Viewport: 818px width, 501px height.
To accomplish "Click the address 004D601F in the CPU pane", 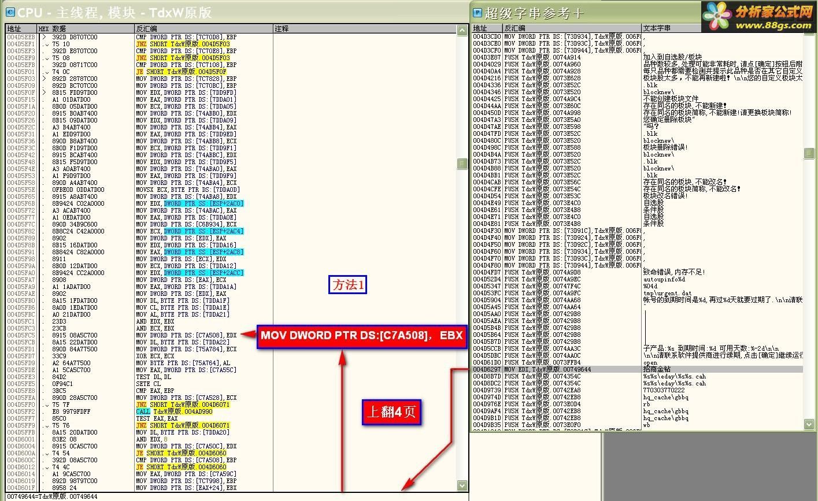I will pyautogui.click(x=21, y=488).
